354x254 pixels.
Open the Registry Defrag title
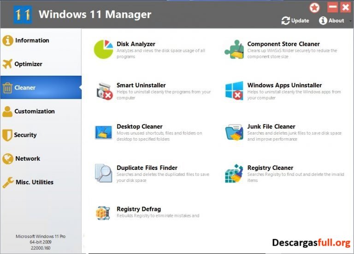(139, 209)
